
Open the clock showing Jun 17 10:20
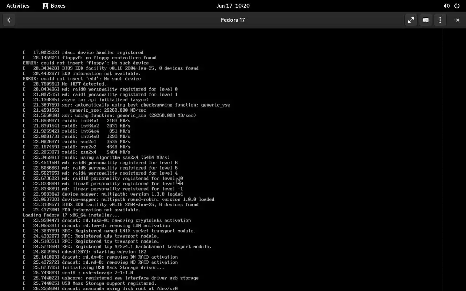pyautogui.click(x=233, y=5)
